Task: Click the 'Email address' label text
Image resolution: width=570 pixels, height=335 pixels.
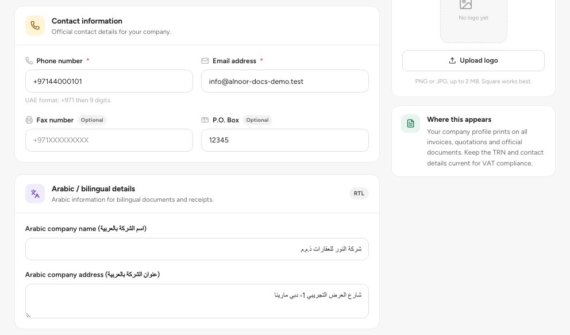Action: pyautogui.click(x=234, y=61)
